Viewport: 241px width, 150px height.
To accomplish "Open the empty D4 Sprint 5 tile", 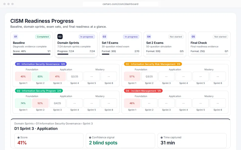I will tap(201, 103).
